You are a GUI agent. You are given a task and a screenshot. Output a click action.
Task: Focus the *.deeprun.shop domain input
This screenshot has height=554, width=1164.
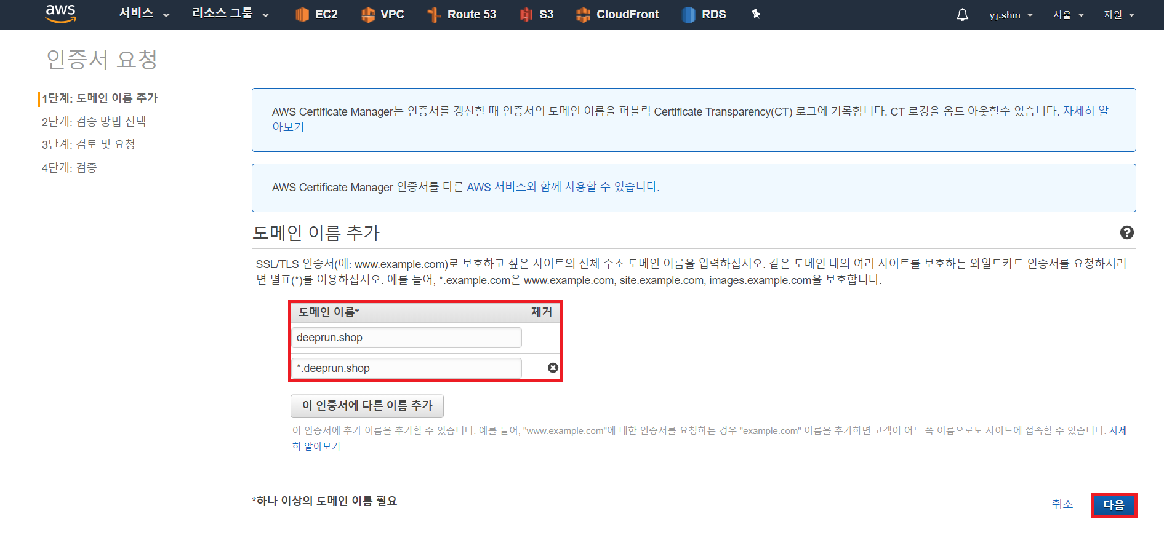point(406,368)
